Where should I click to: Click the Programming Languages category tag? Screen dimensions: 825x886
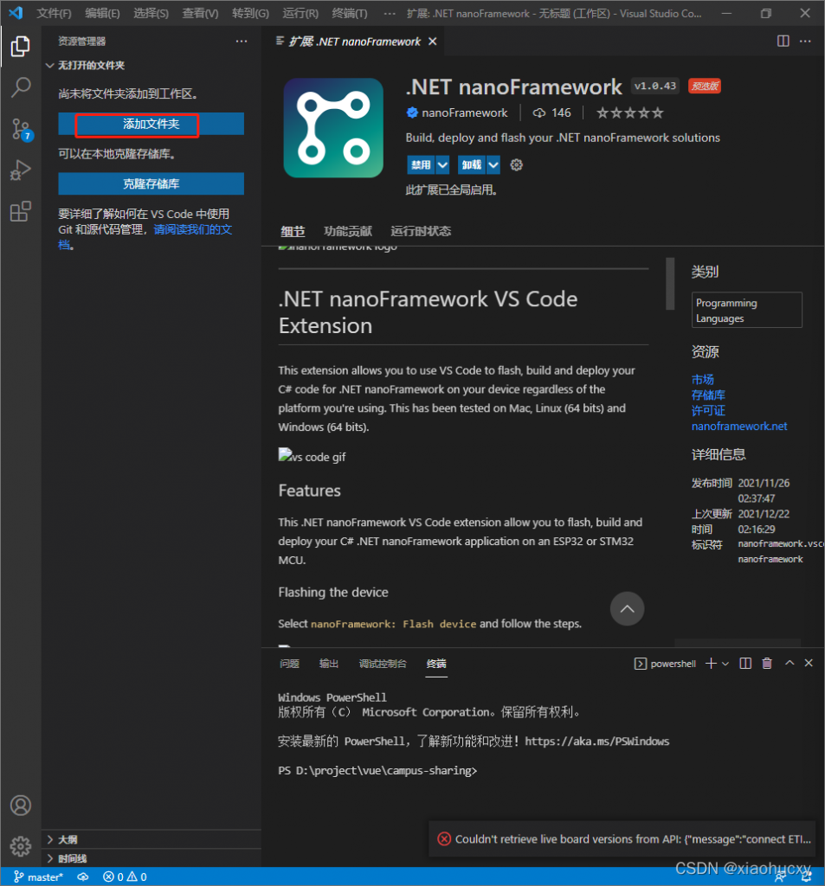[746, 311]
